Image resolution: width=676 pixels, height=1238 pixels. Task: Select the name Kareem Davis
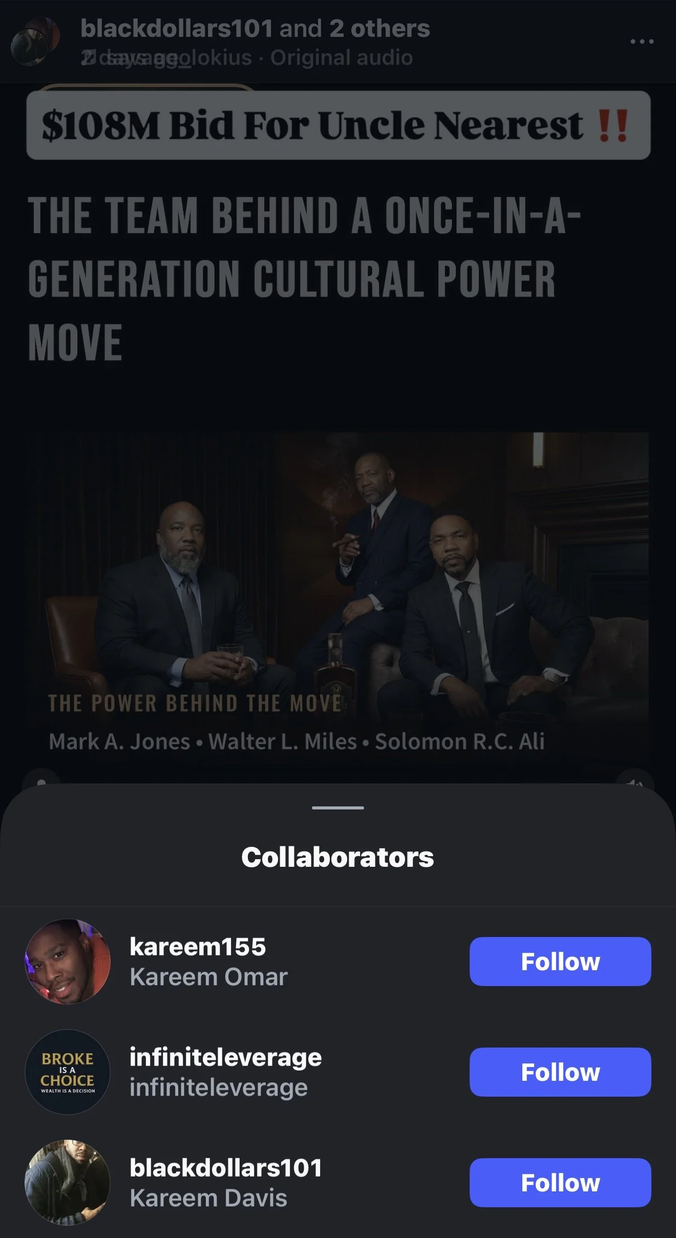click(208, 1198)
